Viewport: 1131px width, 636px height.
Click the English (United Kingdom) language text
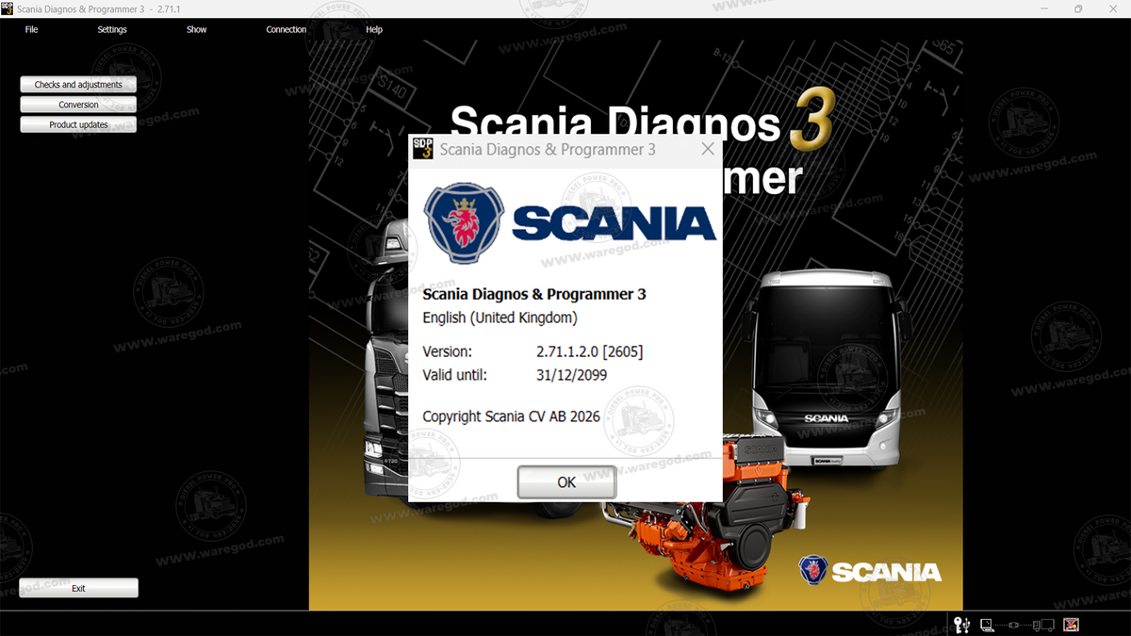(500, 318)
